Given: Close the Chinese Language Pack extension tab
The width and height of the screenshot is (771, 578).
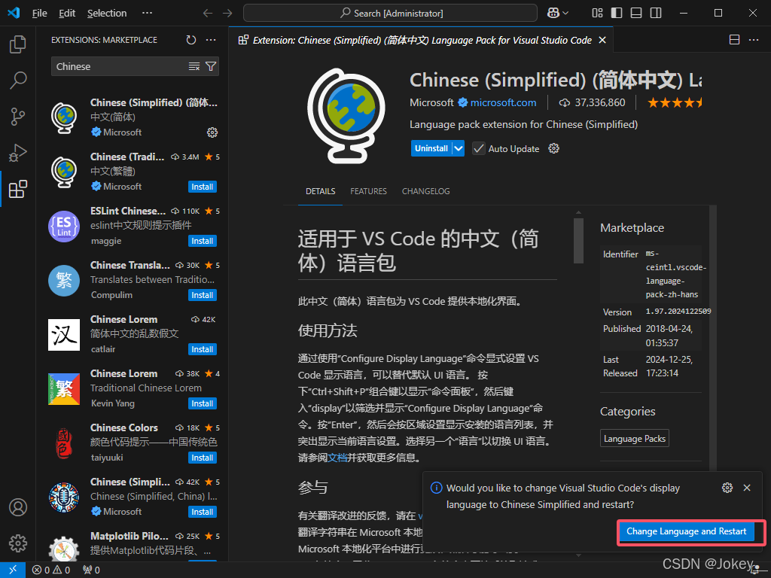Looking at the screenshot, I should (x=602, y=40).
